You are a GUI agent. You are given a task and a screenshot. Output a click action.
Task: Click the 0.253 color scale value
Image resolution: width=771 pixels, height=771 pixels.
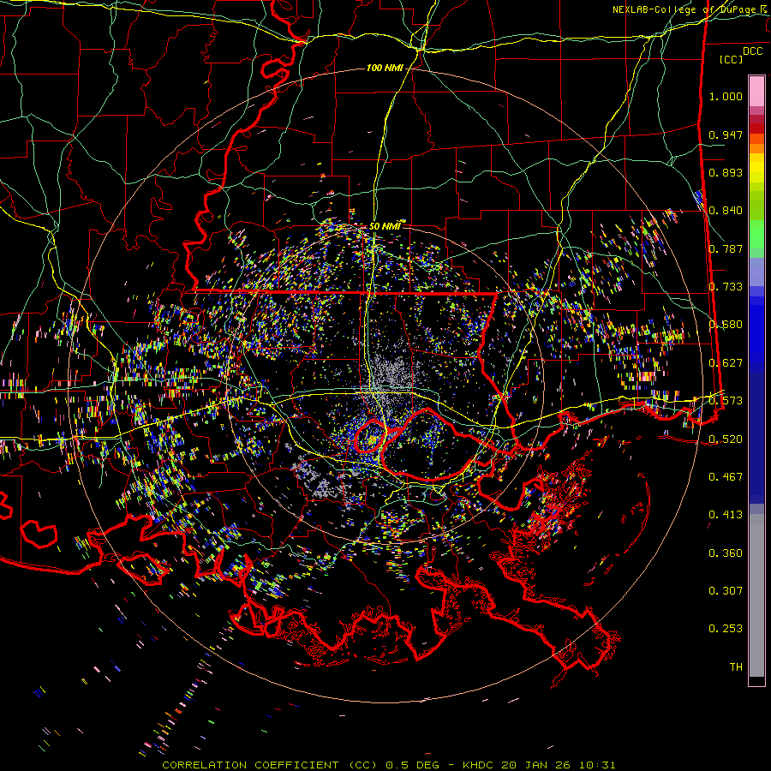(x=726, y=629)
